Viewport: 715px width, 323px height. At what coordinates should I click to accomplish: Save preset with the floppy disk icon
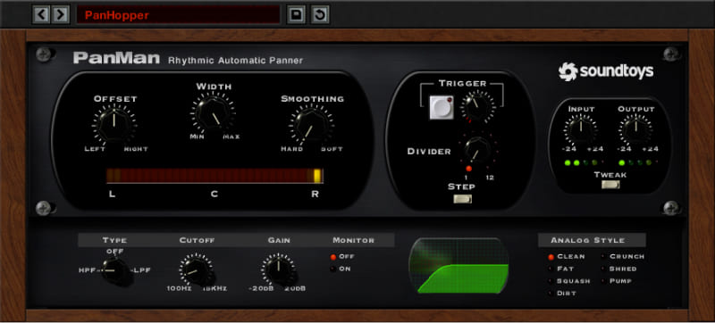[x=297, y=15]
